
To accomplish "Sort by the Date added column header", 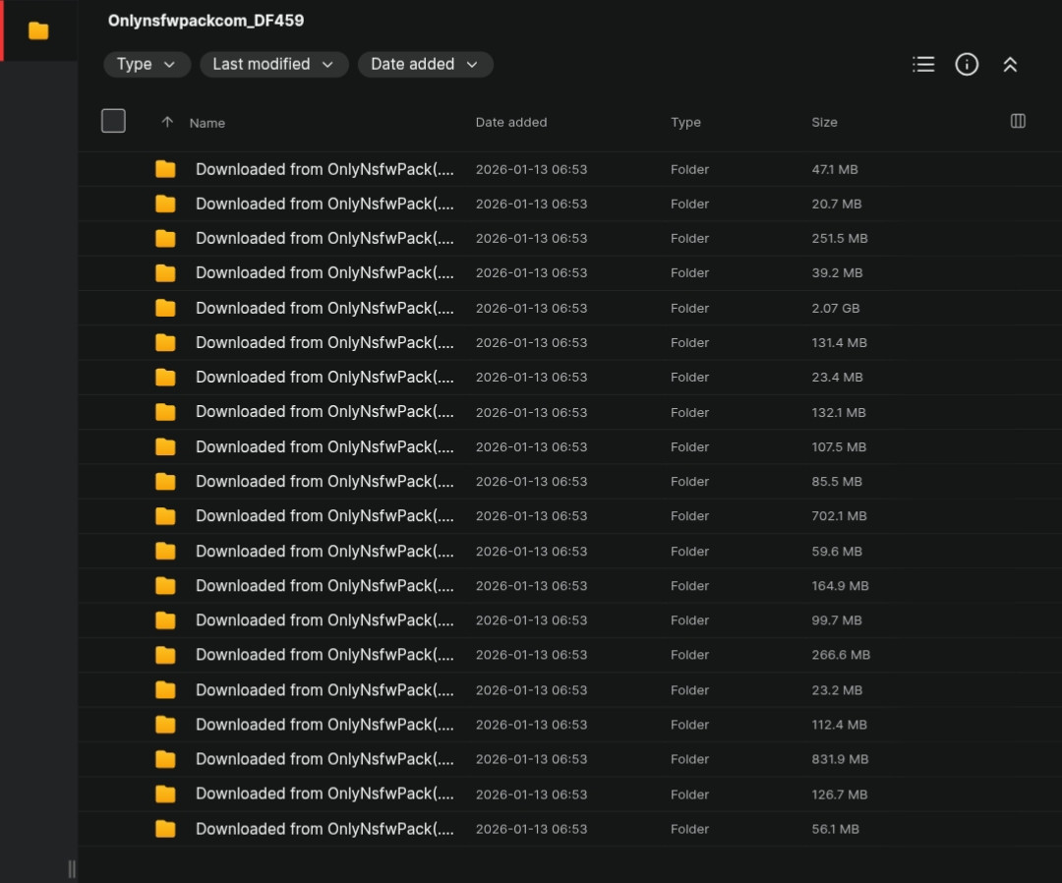I will tap(511, 122).
